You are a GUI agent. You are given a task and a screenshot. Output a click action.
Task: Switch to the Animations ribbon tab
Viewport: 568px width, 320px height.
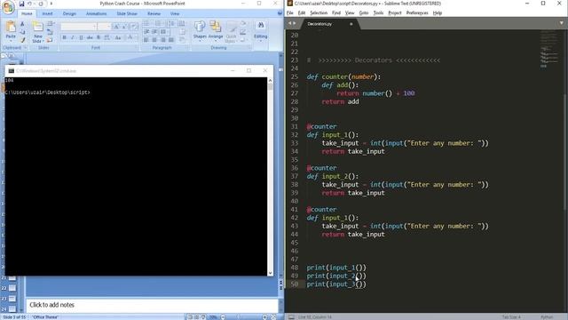[x=96, y=14]
